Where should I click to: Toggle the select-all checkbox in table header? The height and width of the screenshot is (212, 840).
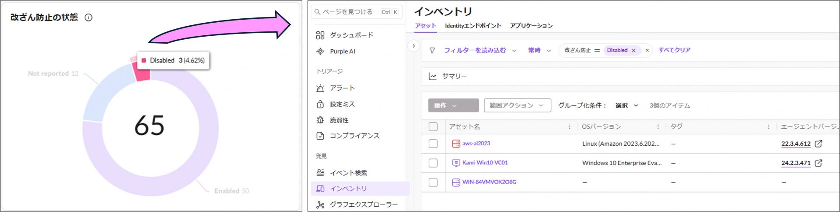tap(433, 127)
